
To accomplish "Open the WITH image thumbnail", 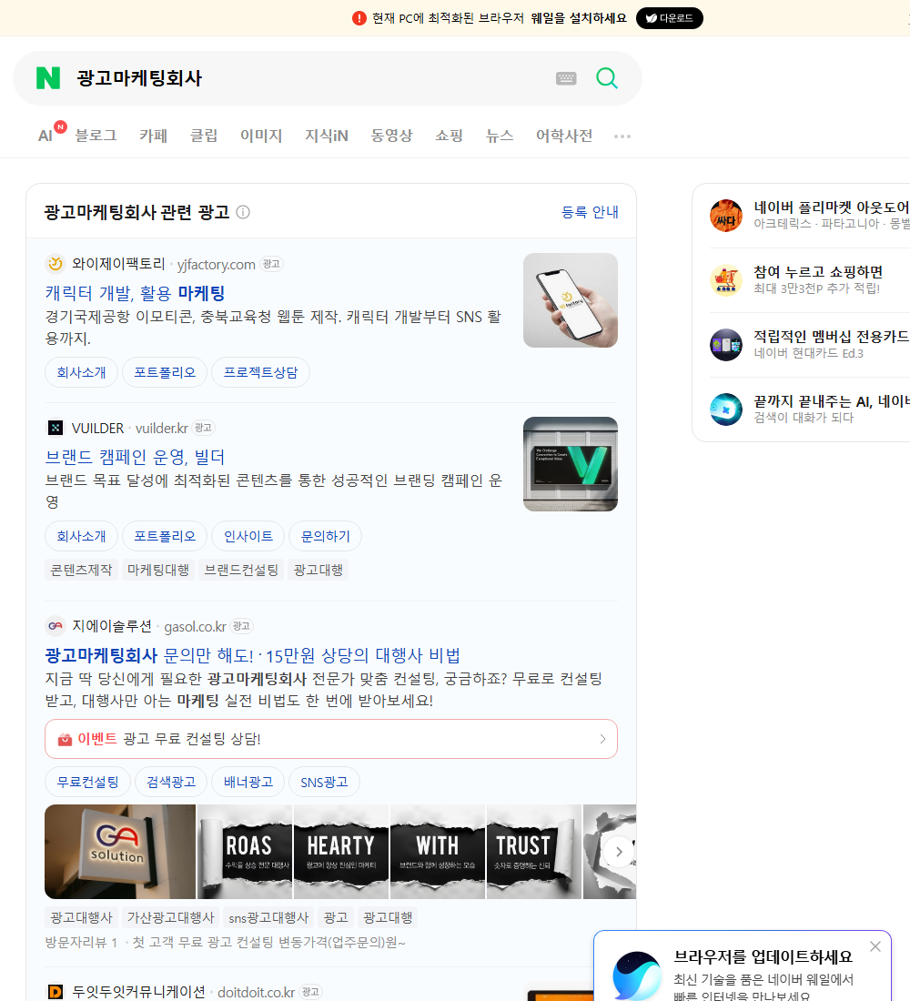I will pyautogui.click(x=438, y=852).
